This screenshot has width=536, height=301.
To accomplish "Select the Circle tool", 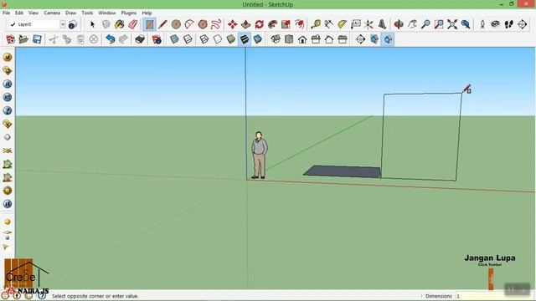I will tap(176, 24).
